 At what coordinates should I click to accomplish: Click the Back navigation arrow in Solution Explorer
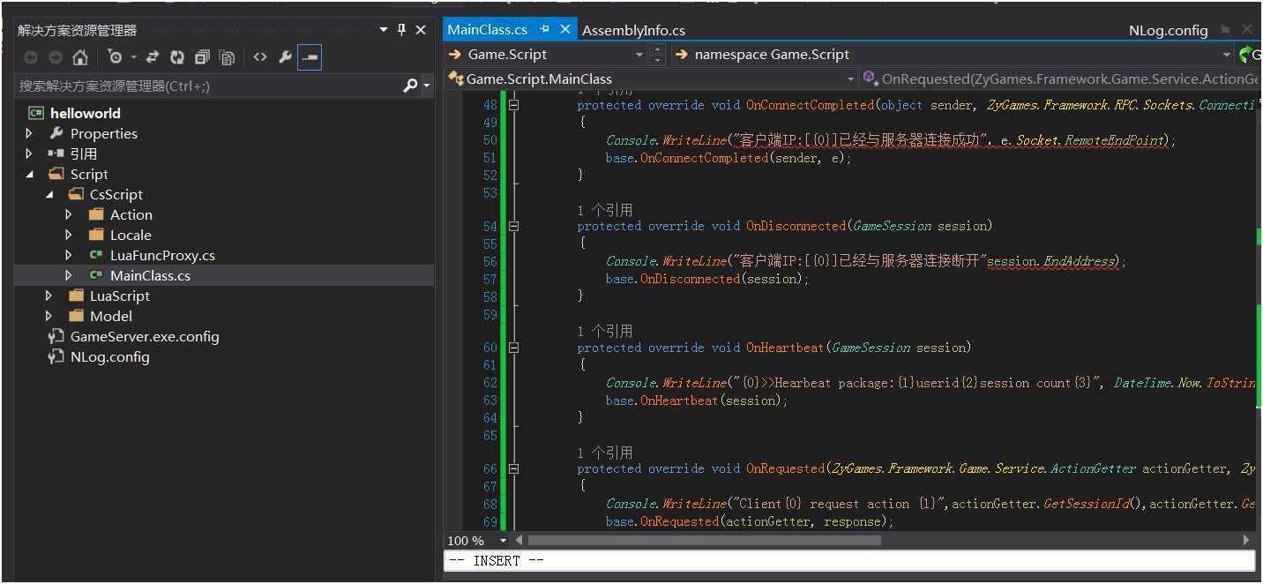pos(31,57)
